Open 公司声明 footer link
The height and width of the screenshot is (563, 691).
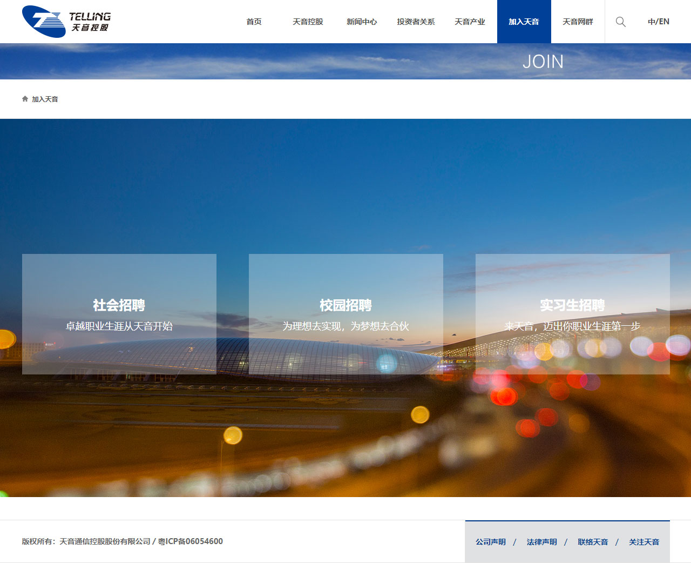(490, 542)
